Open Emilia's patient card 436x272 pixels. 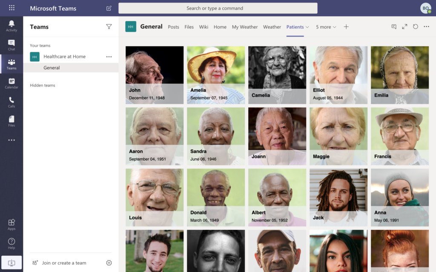400,75
